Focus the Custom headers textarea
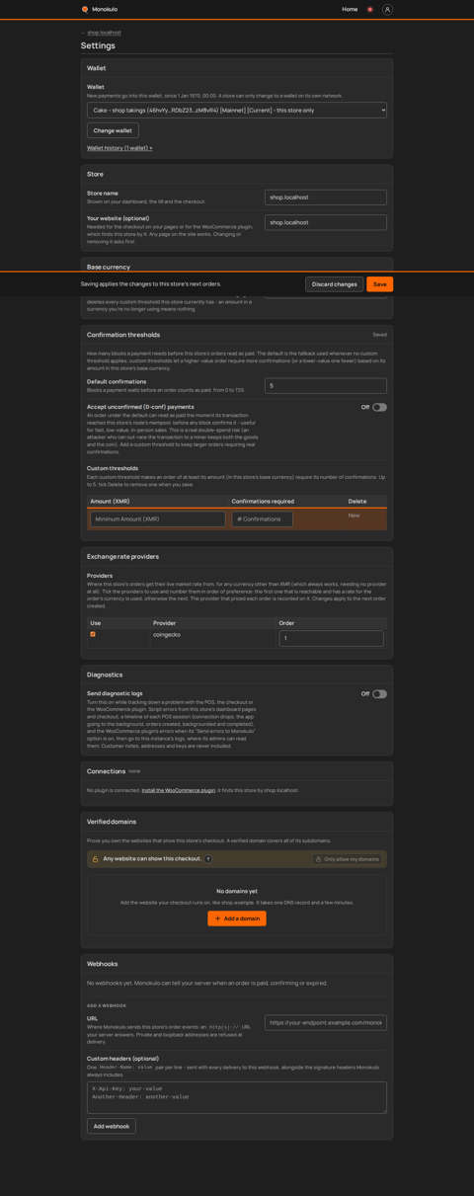The image size is (474, 1196). [x=237, y=1097]
